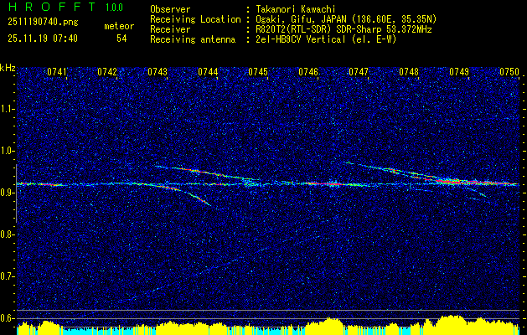Click the 0747 time marker

tap(359, 72)
